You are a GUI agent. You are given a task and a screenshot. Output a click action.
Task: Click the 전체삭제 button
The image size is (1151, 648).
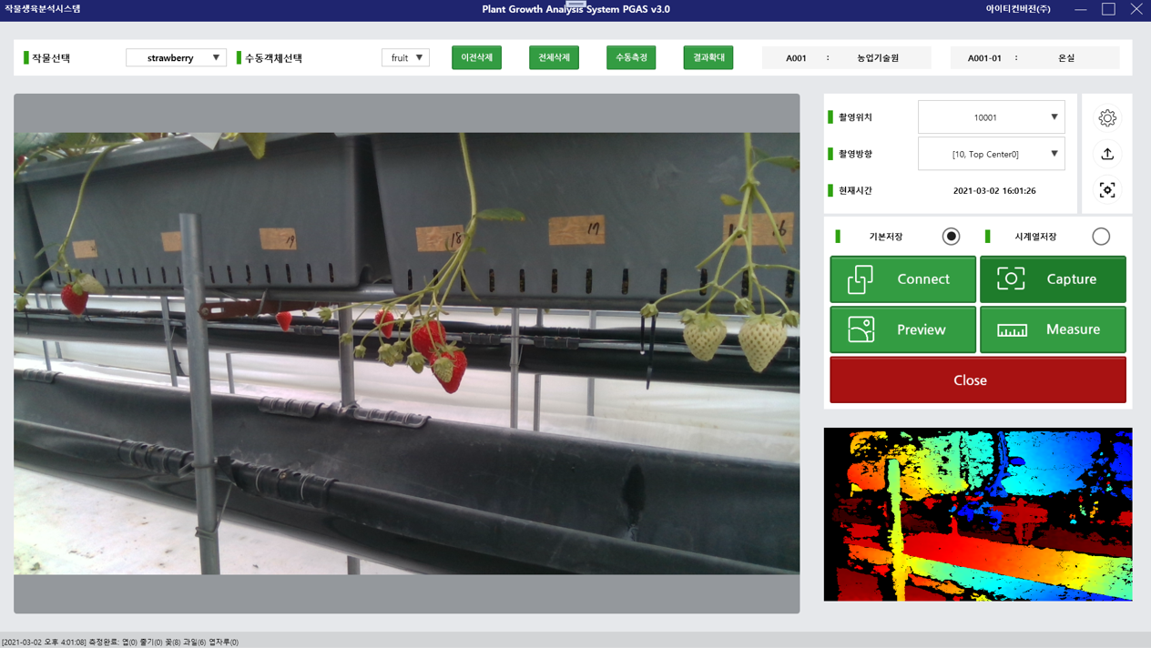click(x=554, y=58)
